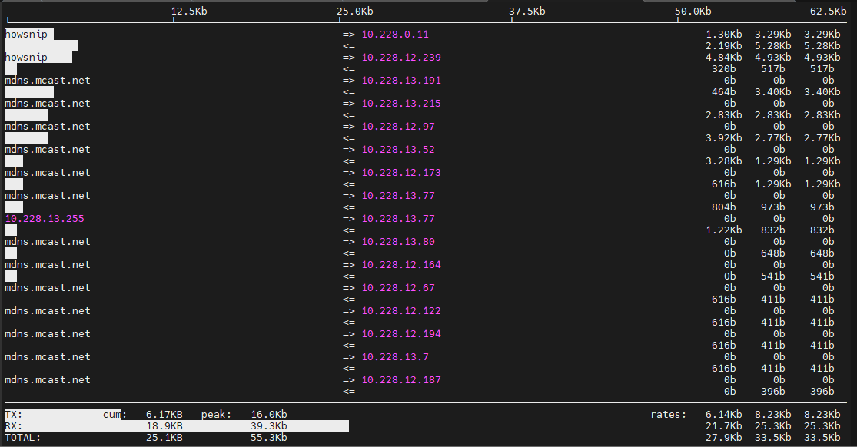Select TX rate 6.14Kb
Viewport: 857px width, 447px height.
[x=723, y=414]
